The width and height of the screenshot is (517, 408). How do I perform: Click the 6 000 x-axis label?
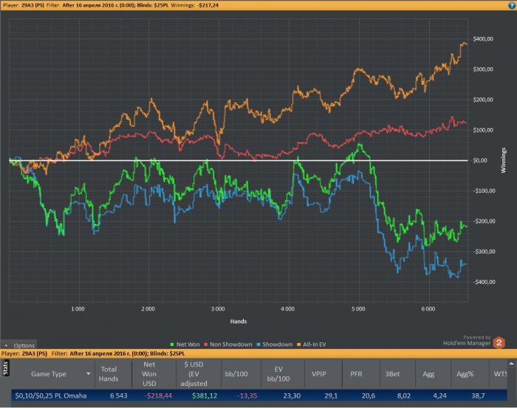tap(428, 309)
